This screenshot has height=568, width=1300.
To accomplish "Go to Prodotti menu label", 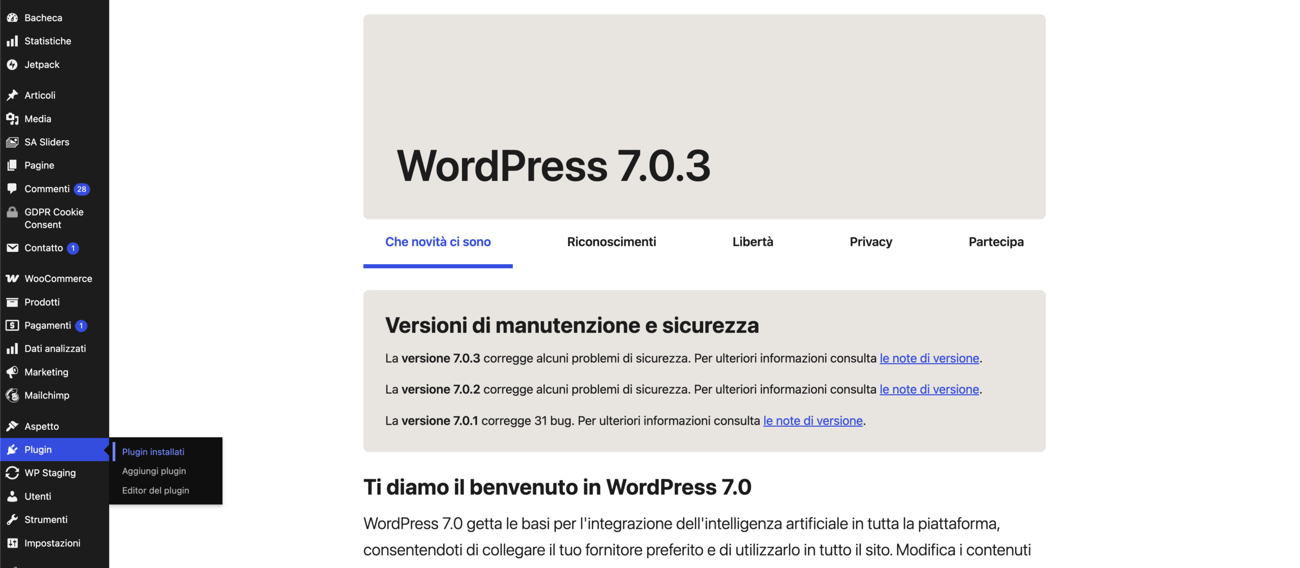I will [42, 302].
